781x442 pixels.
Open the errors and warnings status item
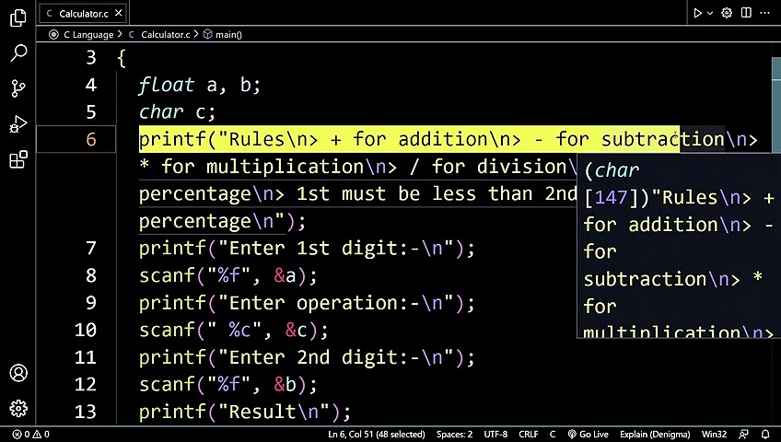click(x=31, y=434)
